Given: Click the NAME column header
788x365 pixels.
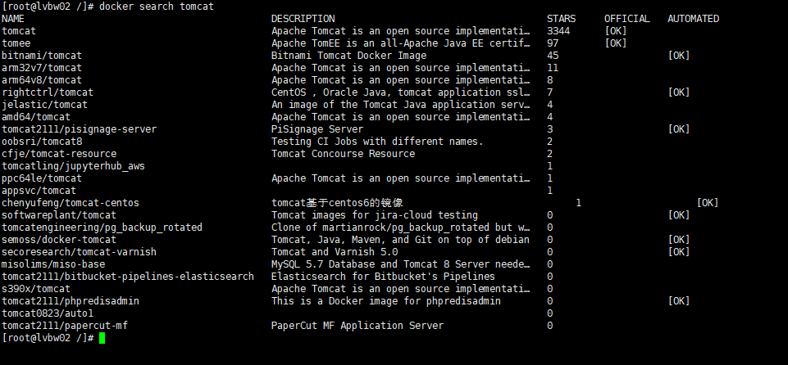Looking at the screenshot, I should click(x=13, y=19).
